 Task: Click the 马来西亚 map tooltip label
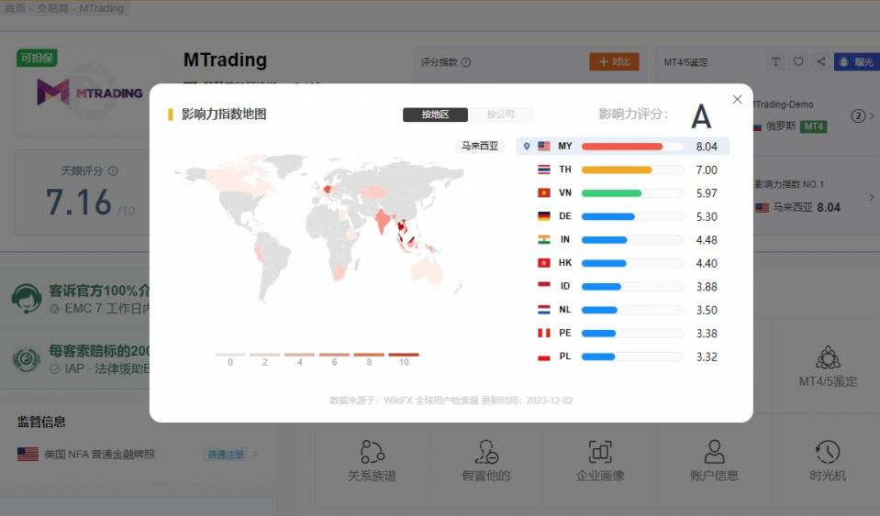[x=480, y=146]
